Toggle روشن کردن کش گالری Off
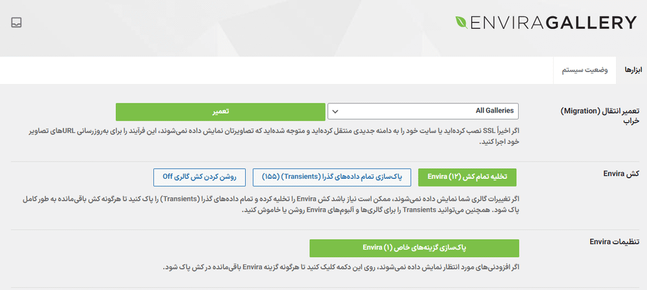 (x=199, y=177)
